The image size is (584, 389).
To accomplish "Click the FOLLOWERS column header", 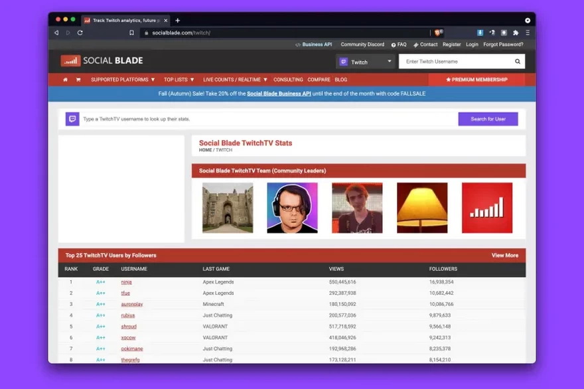I will click(443, 269).
